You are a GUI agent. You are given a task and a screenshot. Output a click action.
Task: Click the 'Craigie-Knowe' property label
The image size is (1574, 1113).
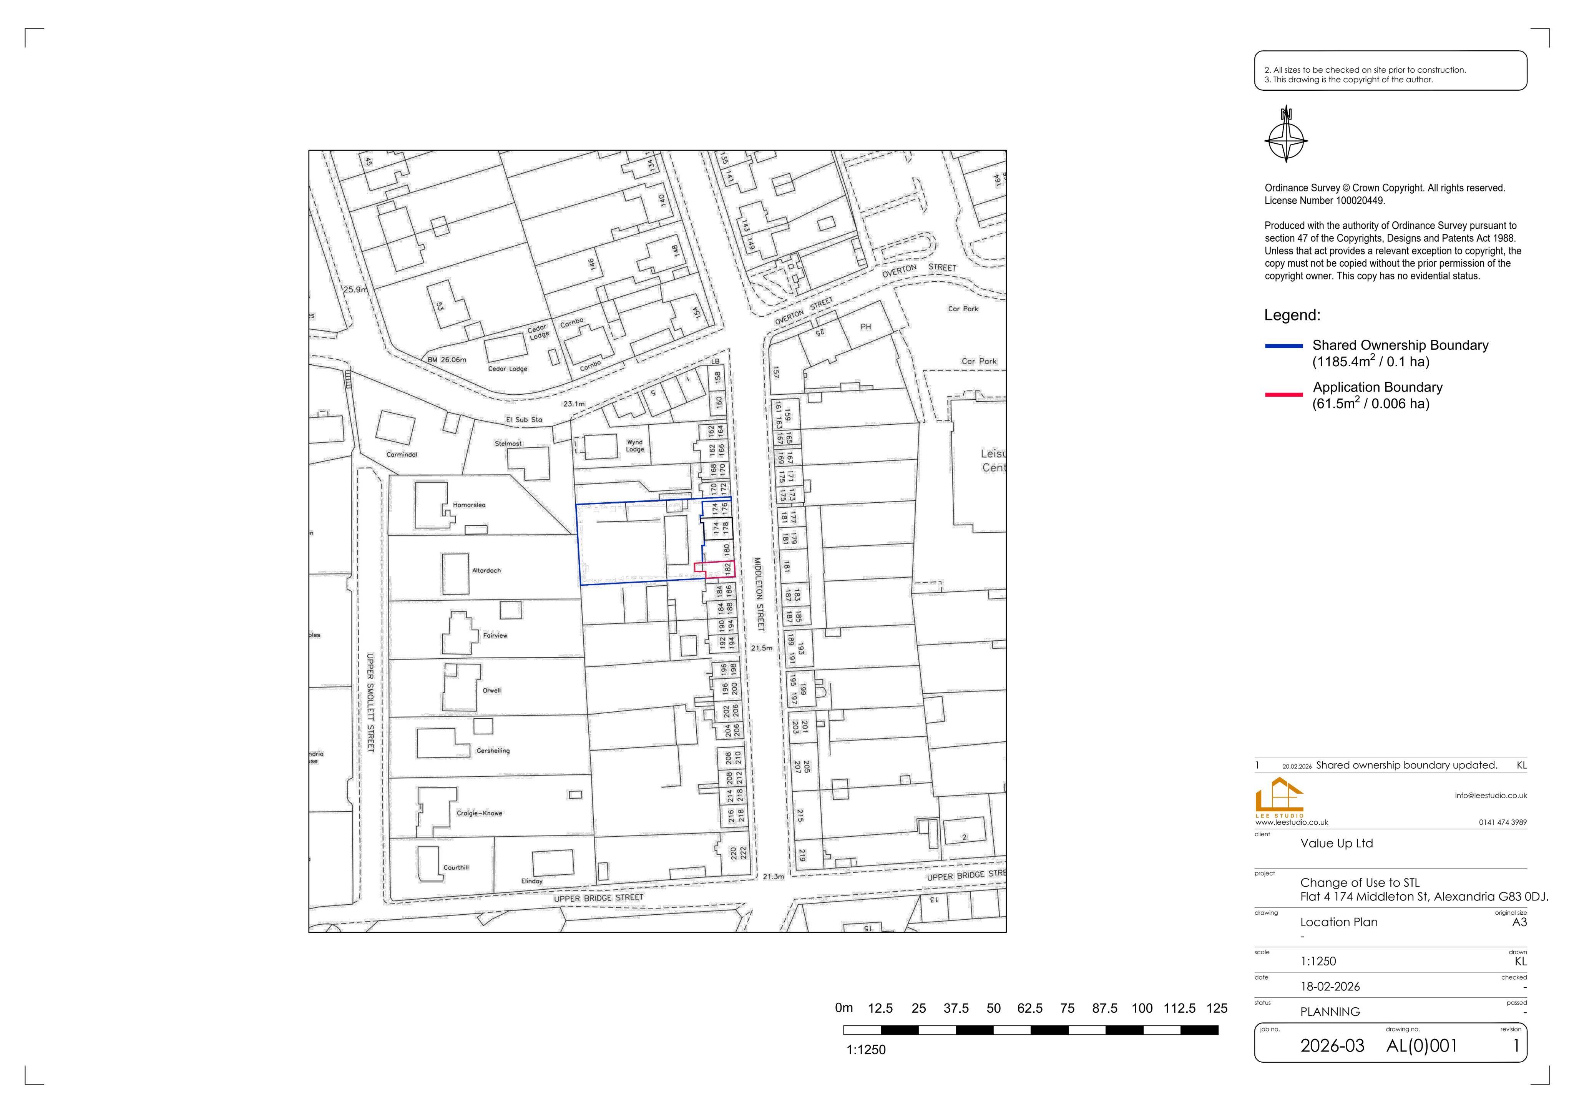[x=479, y=813]
